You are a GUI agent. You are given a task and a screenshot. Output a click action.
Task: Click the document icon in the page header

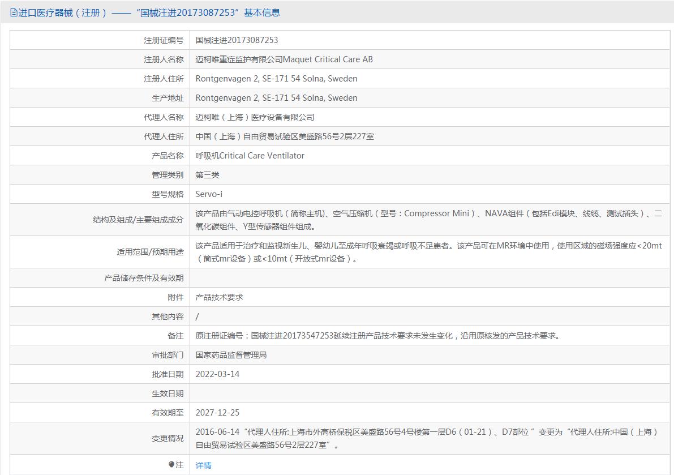[x=14, y=13]
